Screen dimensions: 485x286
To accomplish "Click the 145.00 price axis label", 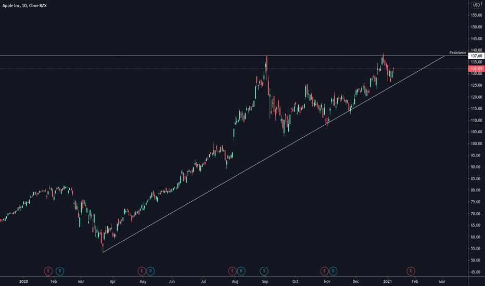I will pos(476,38).
